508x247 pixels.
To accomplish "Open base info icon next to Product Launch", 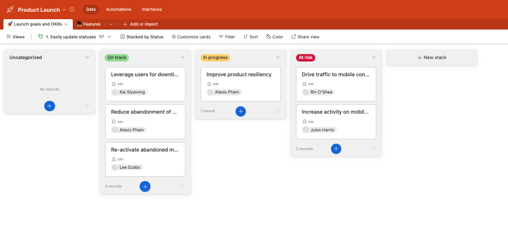I will click(x=72, y=9).
